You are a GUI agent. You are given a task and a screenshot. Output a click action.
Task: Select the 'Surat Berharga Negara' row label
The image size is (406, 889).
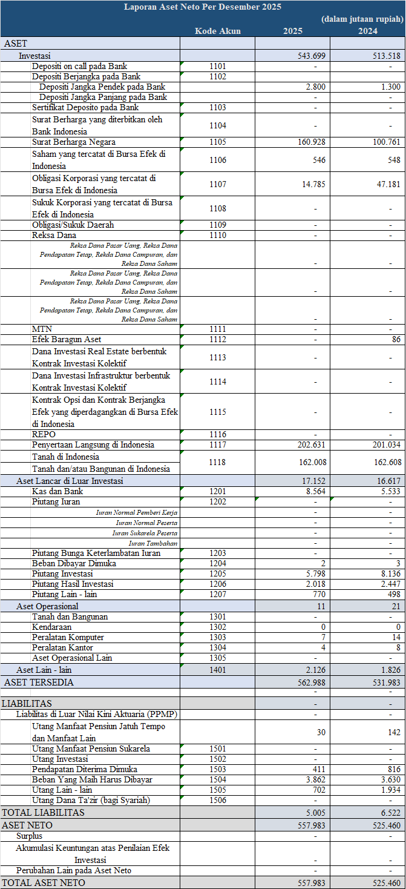click(73, 142)
